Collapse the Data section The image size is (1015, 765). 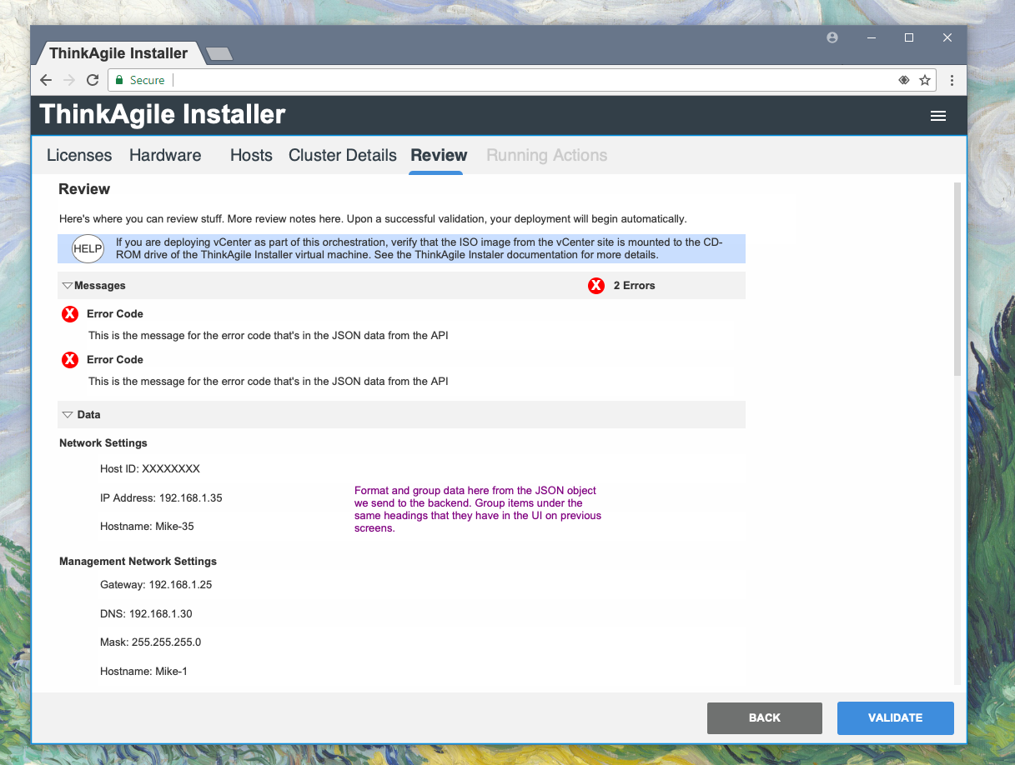(x=68, y=415)
